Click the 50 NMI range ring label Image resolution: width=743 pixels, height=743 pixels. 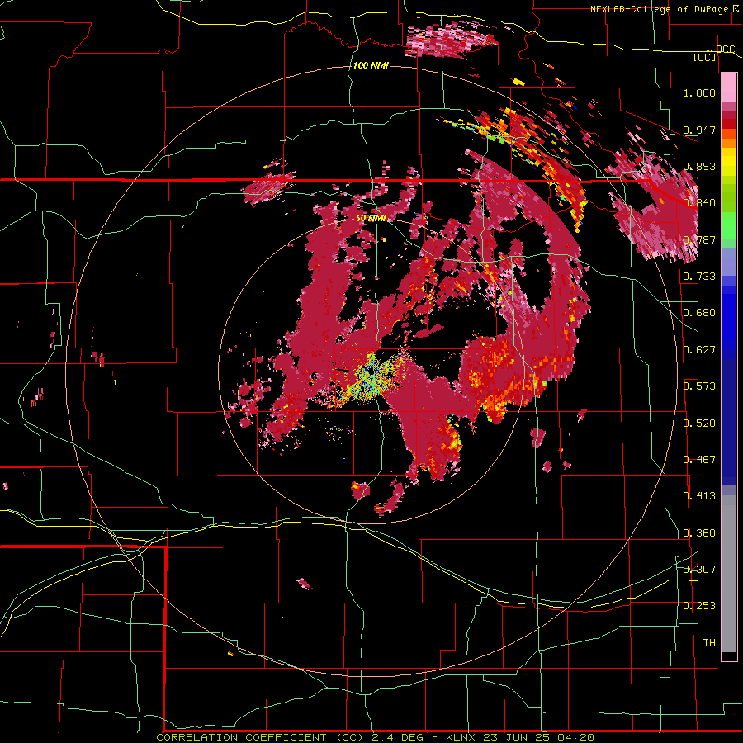coord(371,218)
